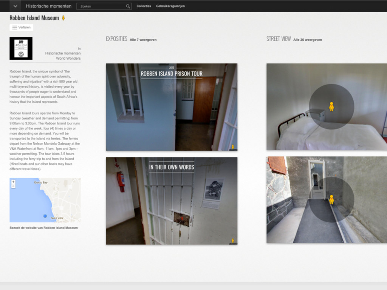Show all 7 exposities
Viewport: 387px width, 290px height.
pyautogui.click(x=143, y=40)
